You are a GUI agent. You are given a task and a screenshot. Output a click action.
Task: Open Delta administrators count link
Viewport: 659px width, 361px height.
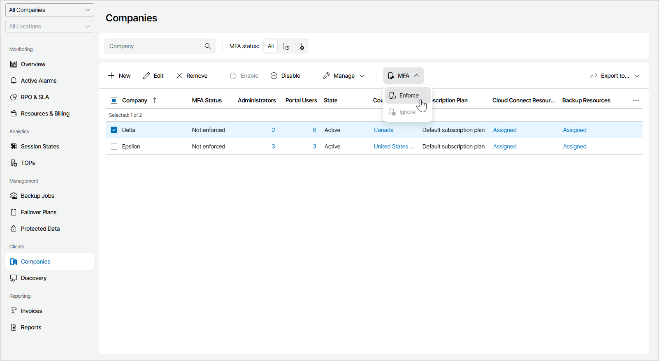(x=274, y=130)
